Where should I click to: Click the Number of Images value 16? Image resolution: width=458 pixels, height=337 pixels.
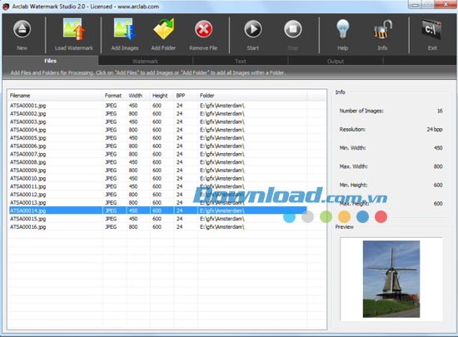coord(440,111)
